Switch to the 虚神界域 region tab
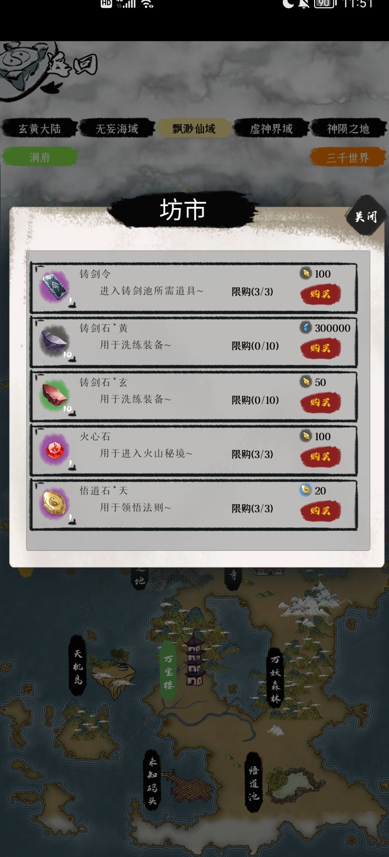This screenshot has width=389, height=857. [271, 128]
